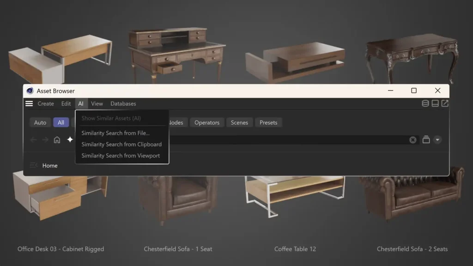
Task: Select Similarity Search from File
Action: pyautogui.click(x=115, y=133)
